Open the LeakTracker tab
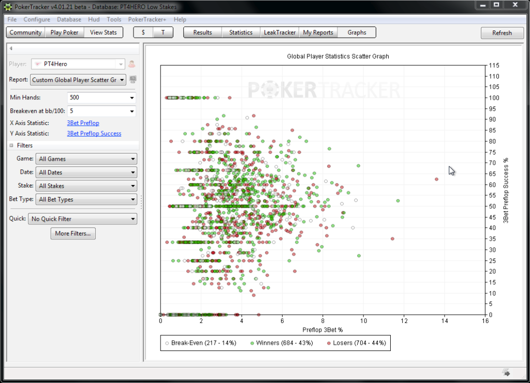Viewport: 530px width, 383px height. pos(279,33)
